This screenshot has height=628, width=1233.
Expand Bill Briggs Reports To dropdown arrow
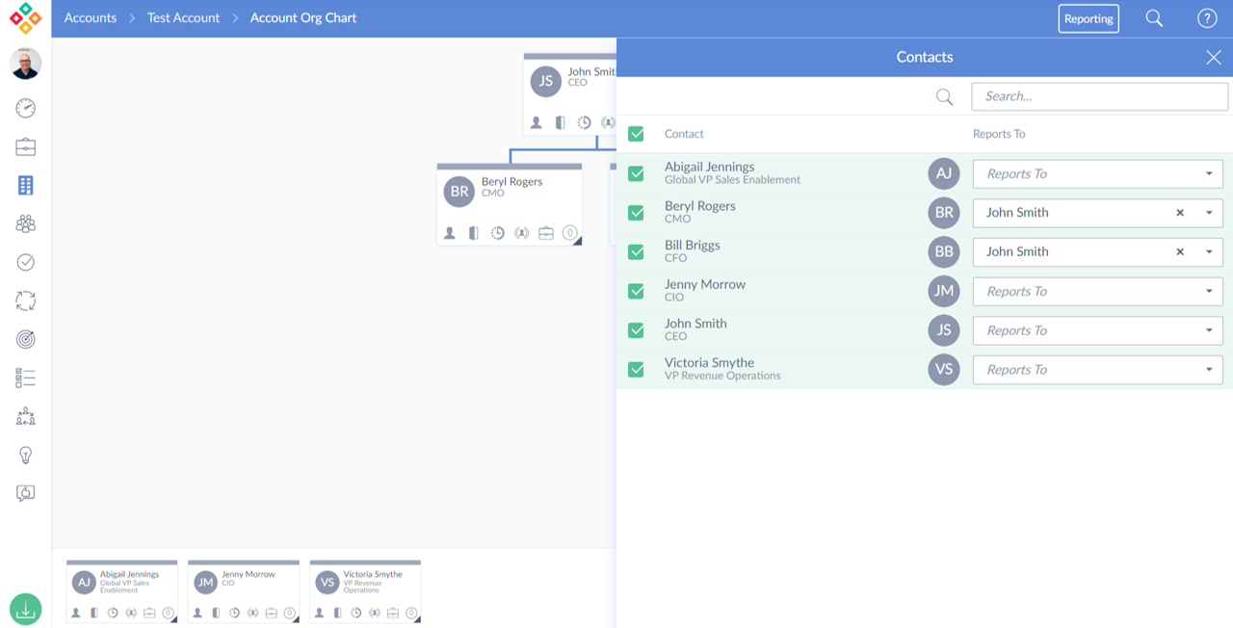[x=1209, y=252]
